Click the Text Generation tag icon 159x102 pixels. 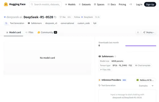point(6,23)
